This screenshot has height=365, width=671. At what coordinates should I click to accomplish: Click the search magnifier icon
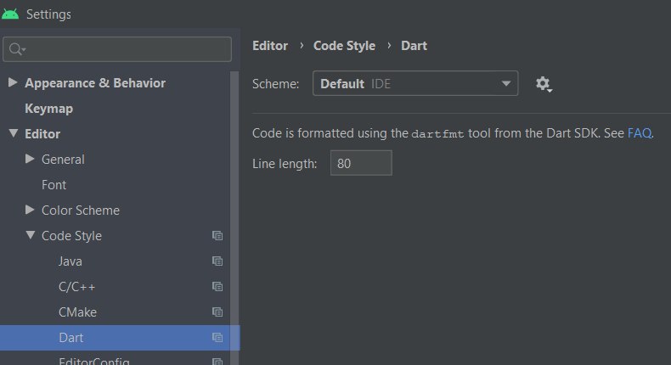(17, 49)
